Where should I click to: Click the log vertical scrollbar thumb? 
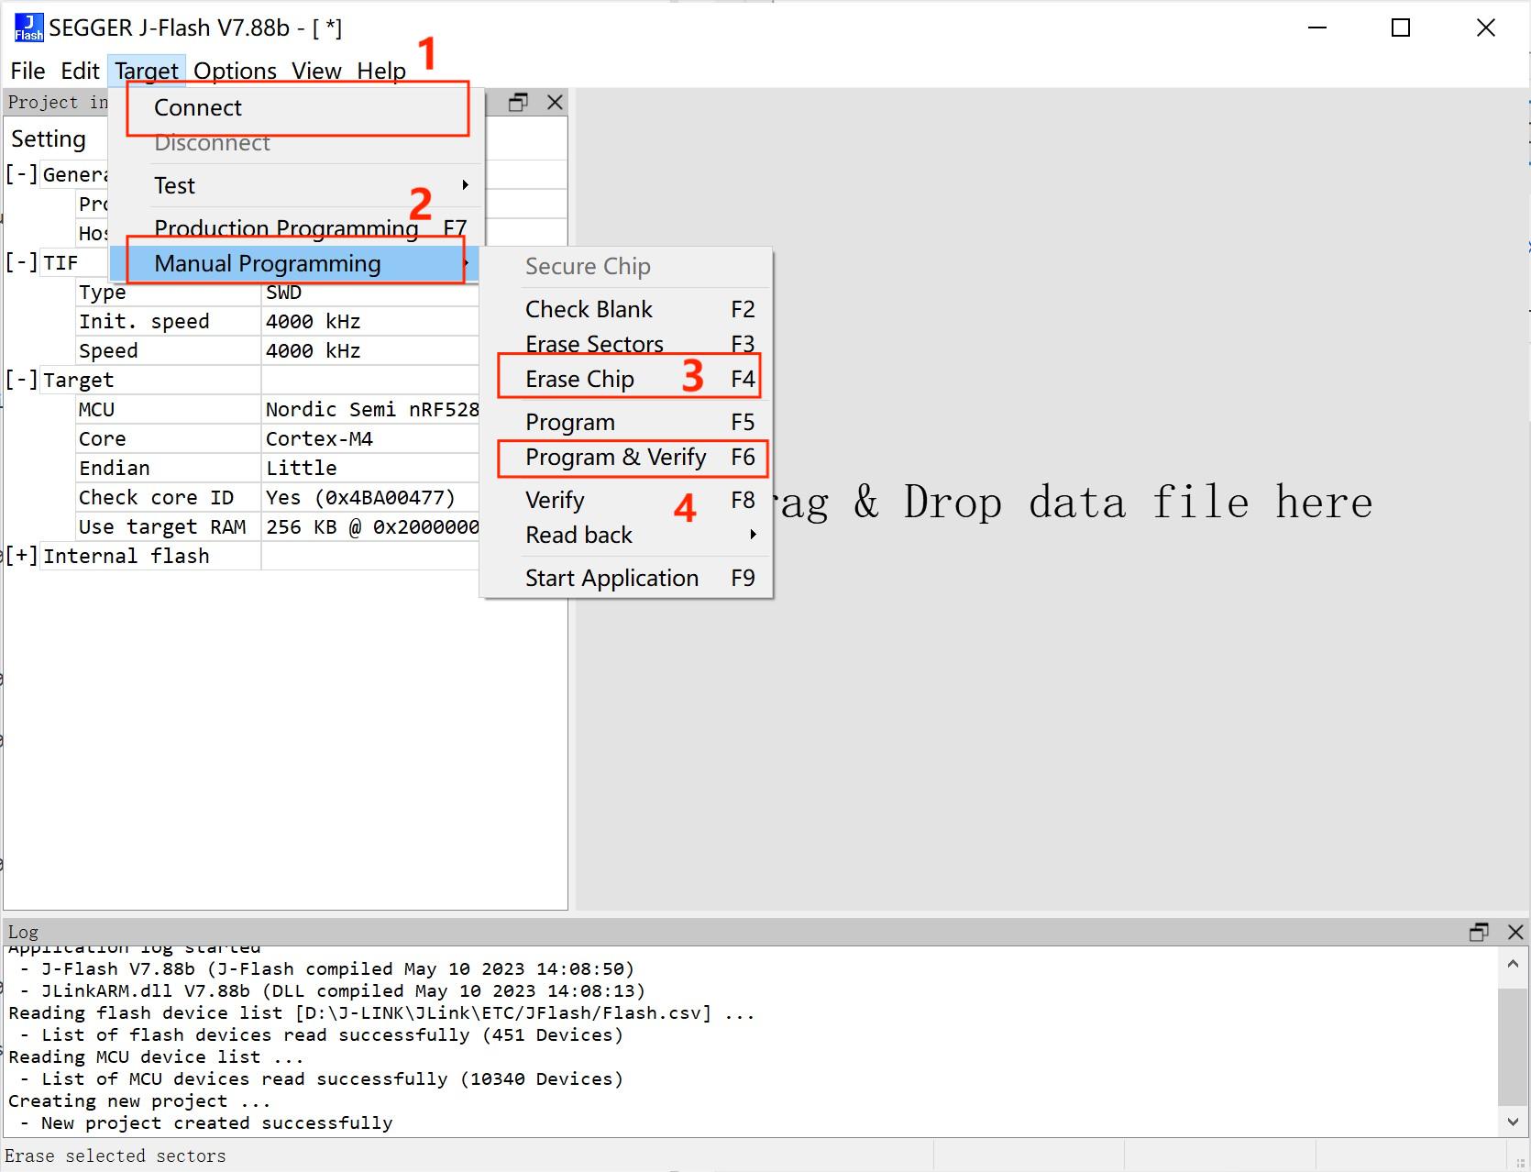1513,1046
